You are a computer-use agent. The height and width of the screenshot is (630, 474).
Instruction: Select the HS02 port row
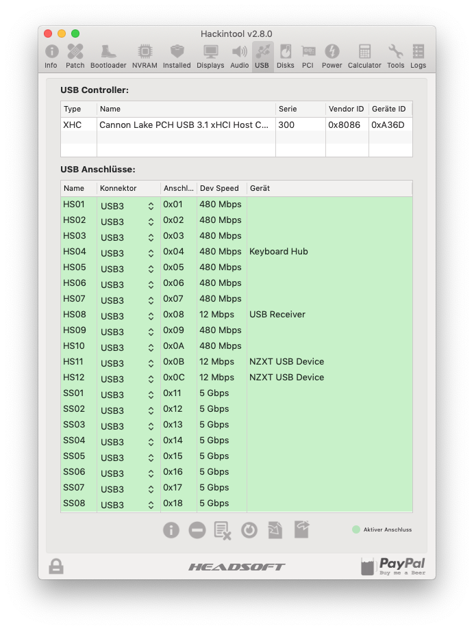[236, 220]
